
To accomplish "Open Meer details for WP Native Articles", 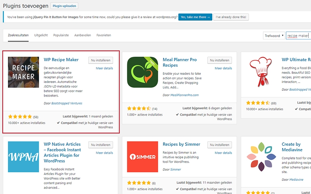I will [104, 153].
